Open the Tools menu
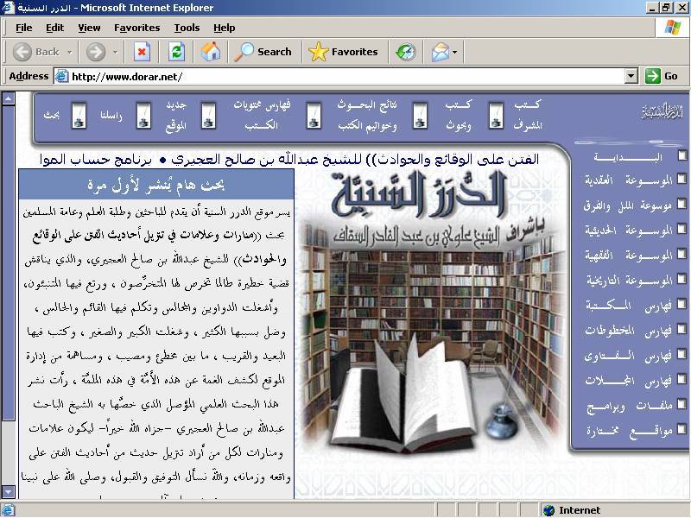 click(x=187, y=28)
